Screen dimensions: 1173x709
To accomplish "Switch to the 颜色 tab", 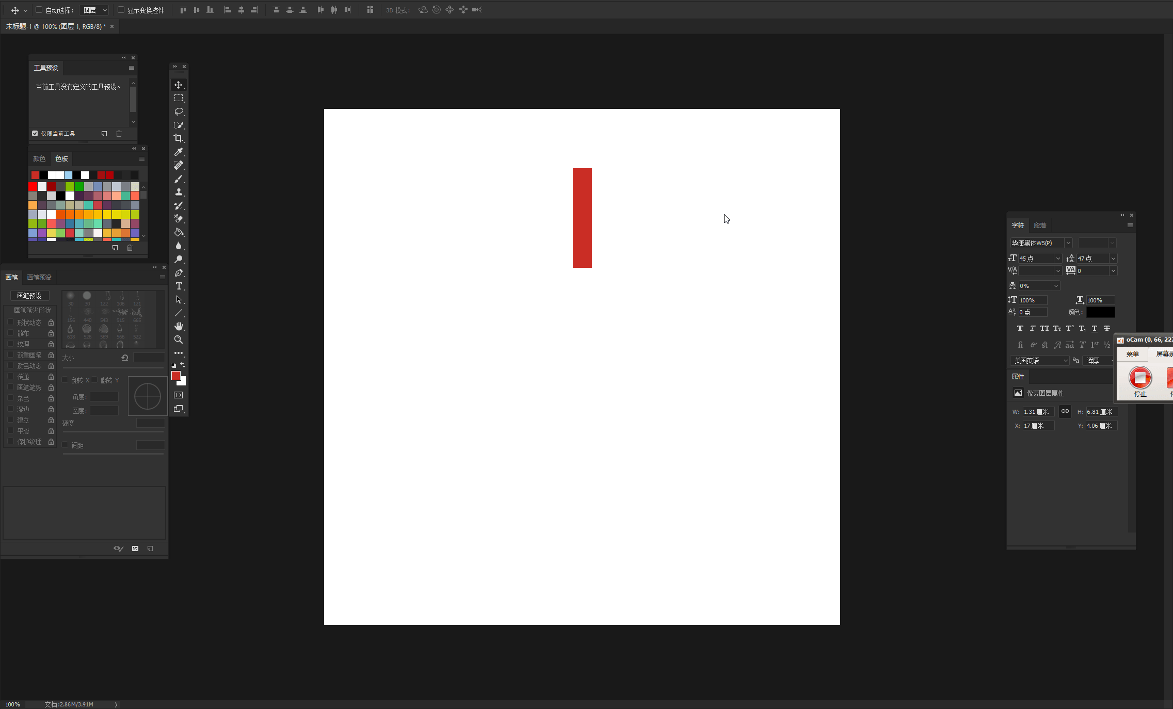I will pos(39,159).
